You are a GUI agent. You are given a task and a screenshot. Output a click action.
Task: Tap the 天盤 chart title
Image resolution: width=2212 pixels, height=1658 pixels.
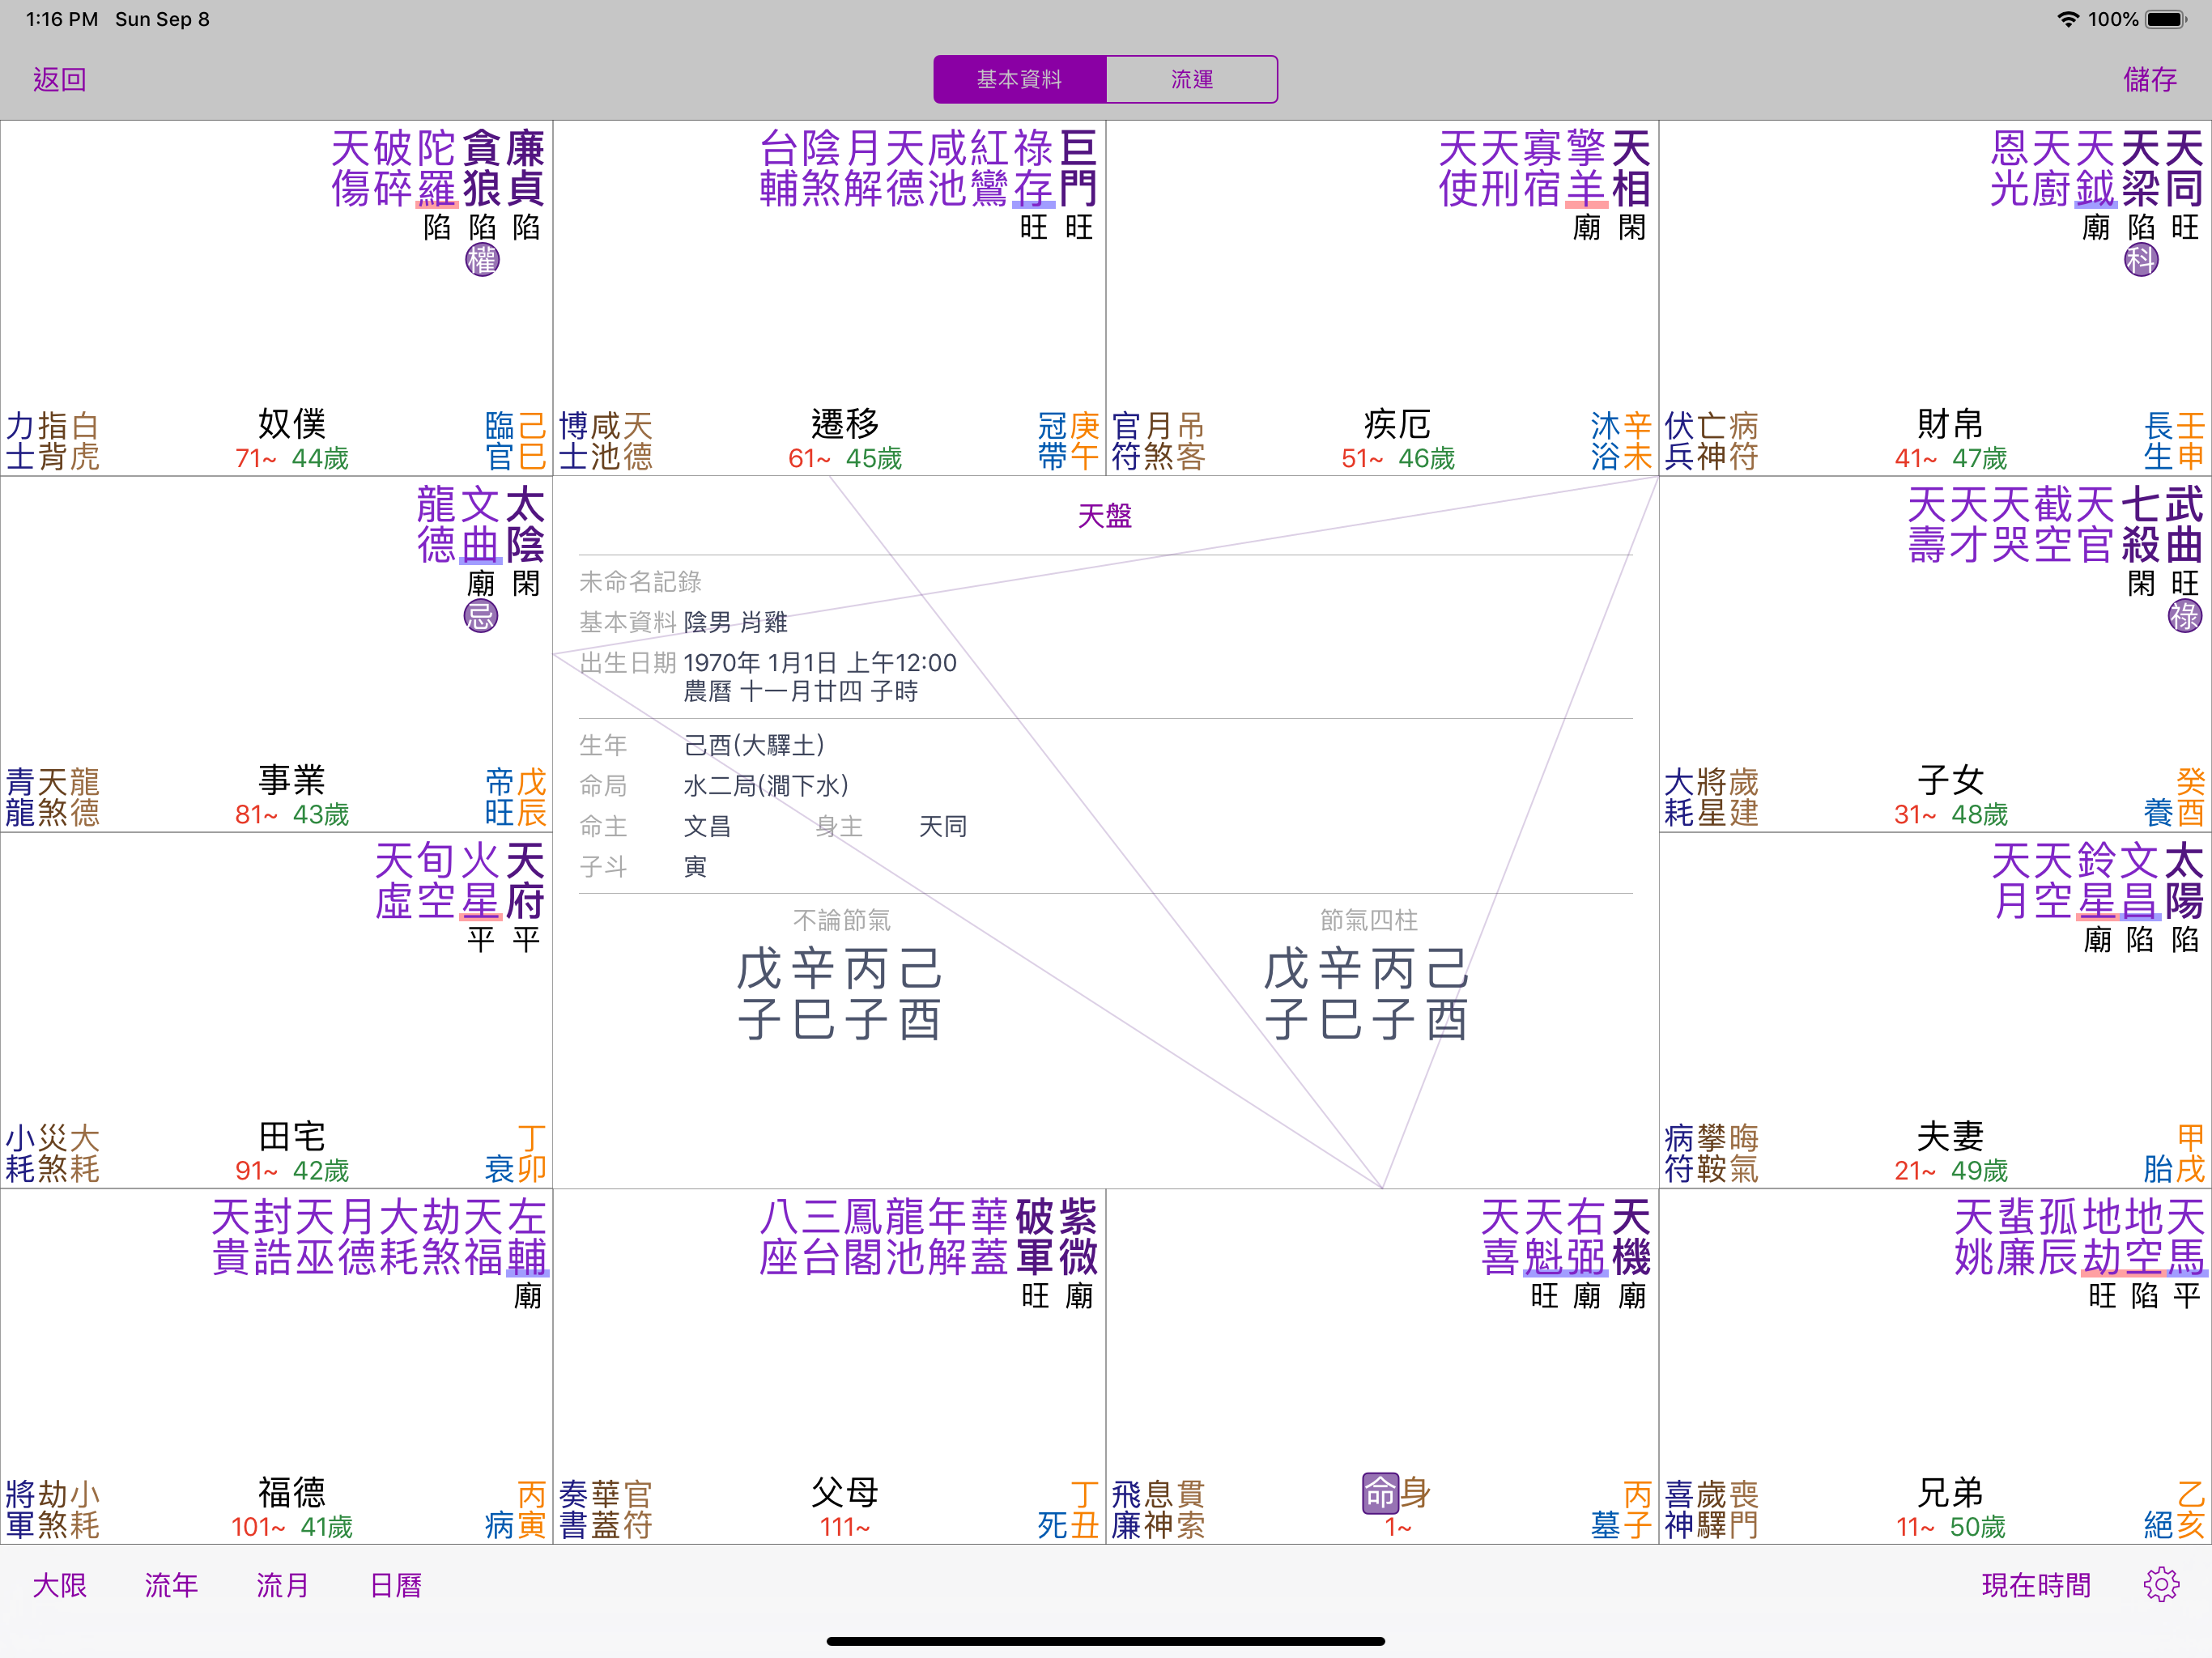pos(1105,516)
